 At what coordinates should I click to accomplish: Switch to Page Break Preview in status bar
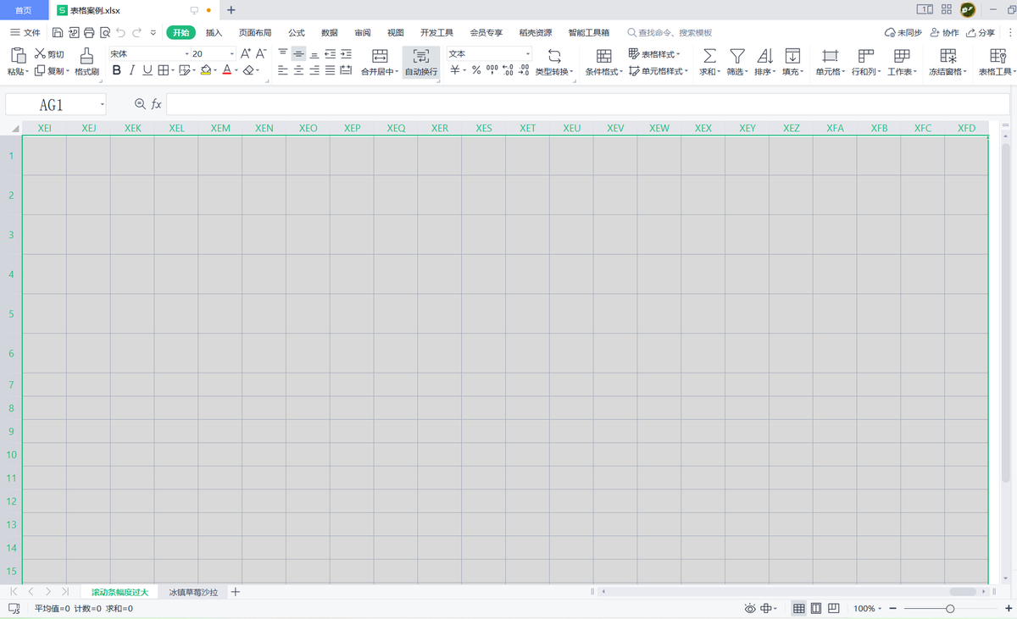(x=834, y=609)
